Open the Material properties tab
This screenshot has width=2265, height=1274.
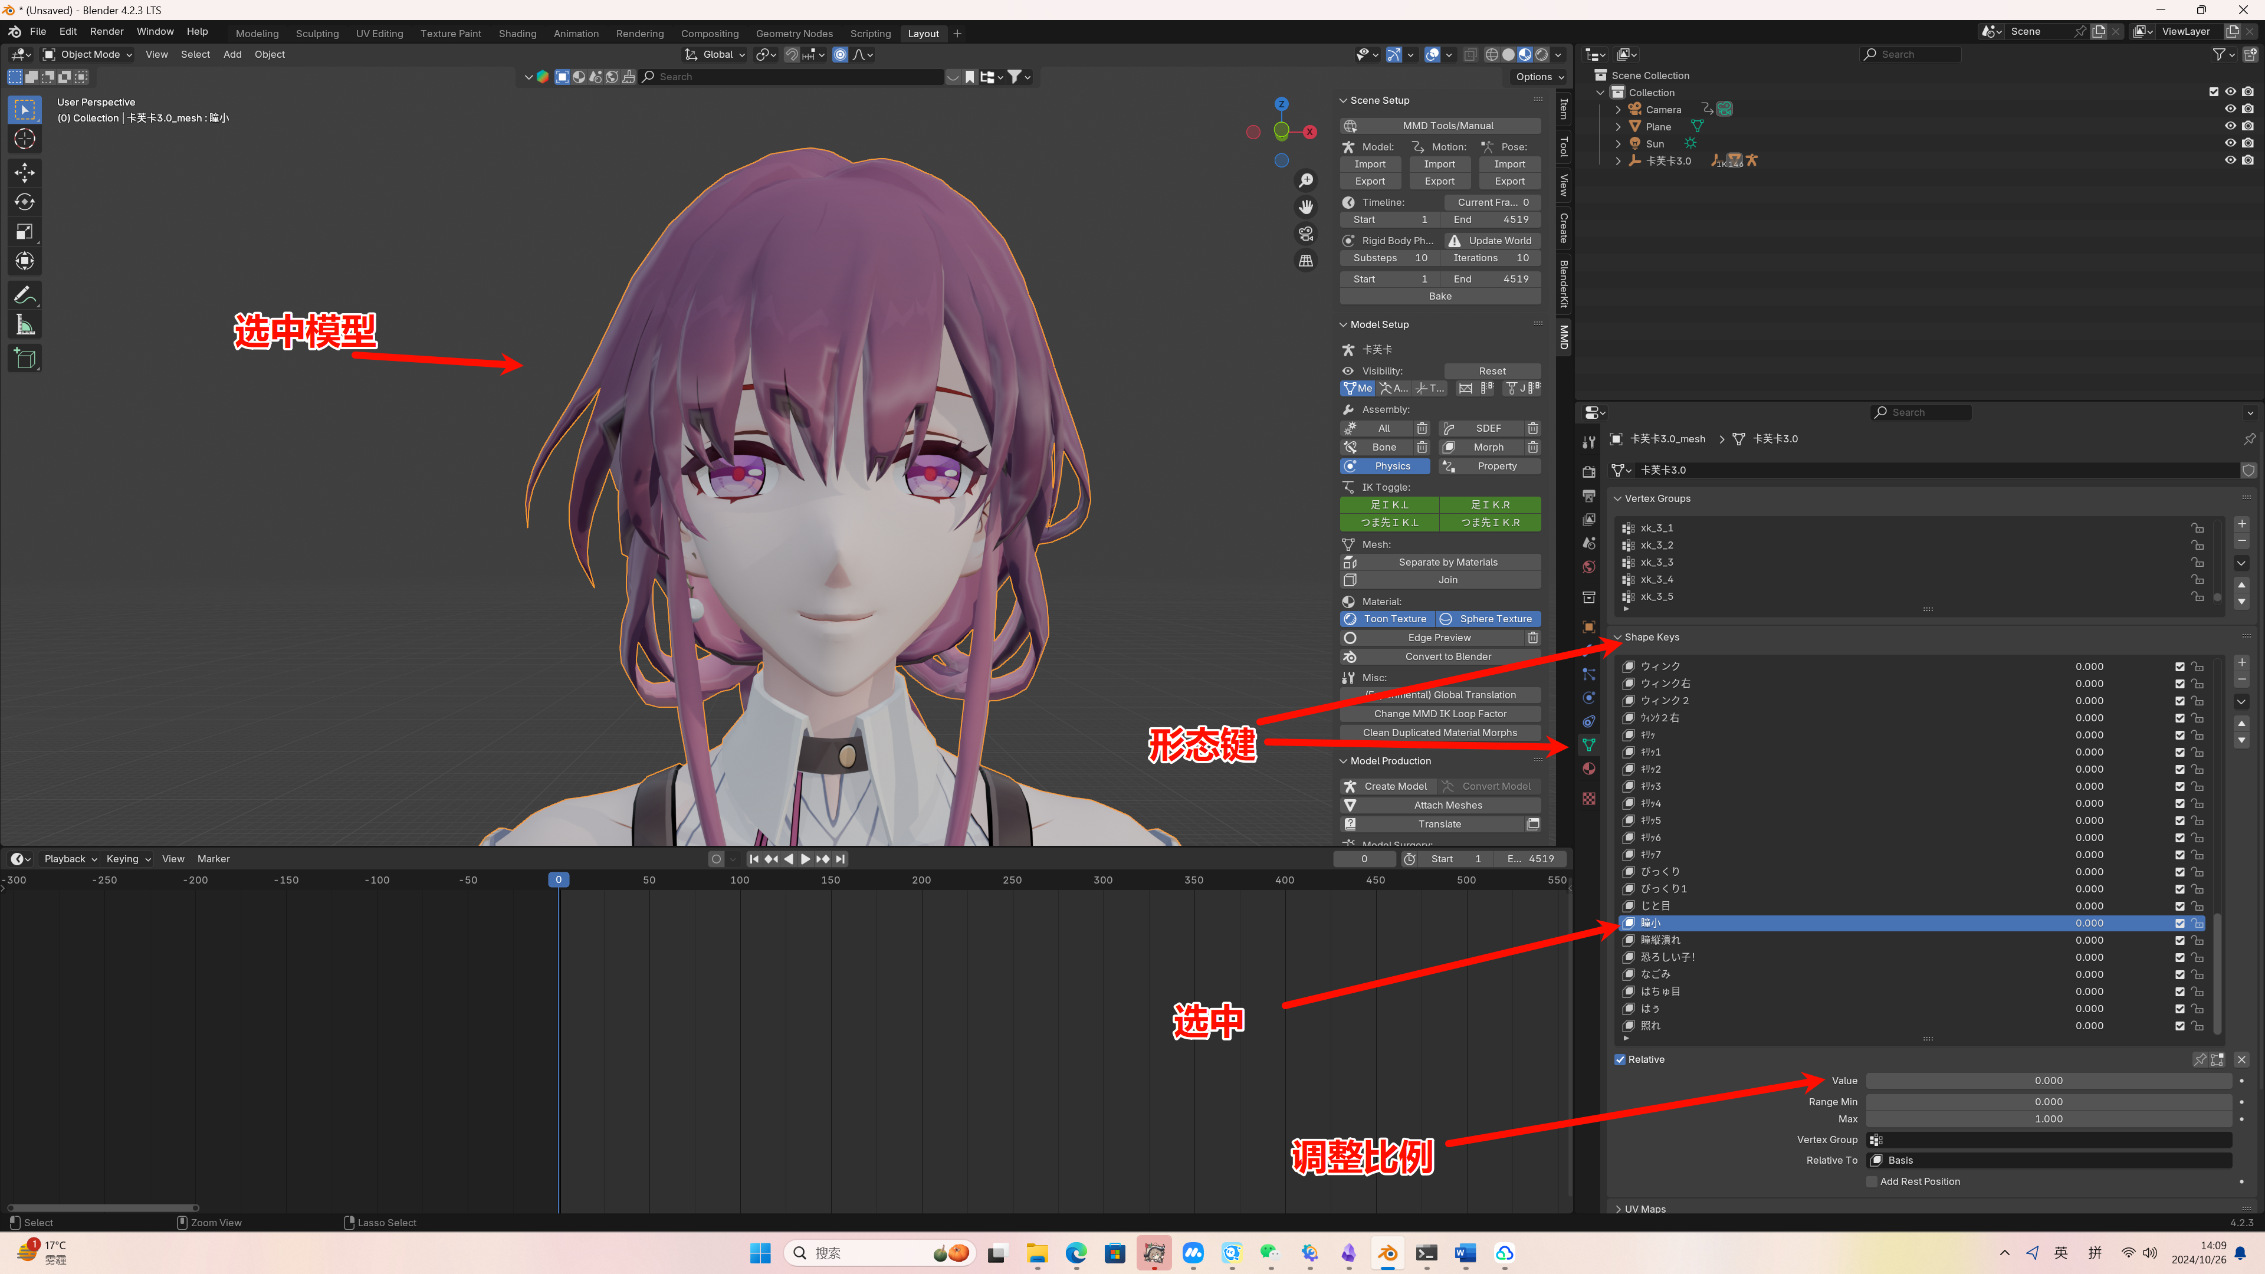click(1589, 769)
